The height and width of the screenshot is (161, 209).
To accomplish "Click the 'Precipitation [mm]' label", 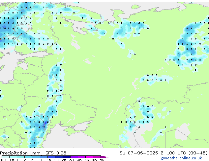I will tap(21, 153).
